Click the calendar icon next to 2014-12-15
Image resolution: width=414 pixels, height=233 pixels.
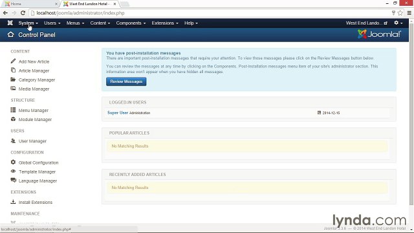pos(319,113)
